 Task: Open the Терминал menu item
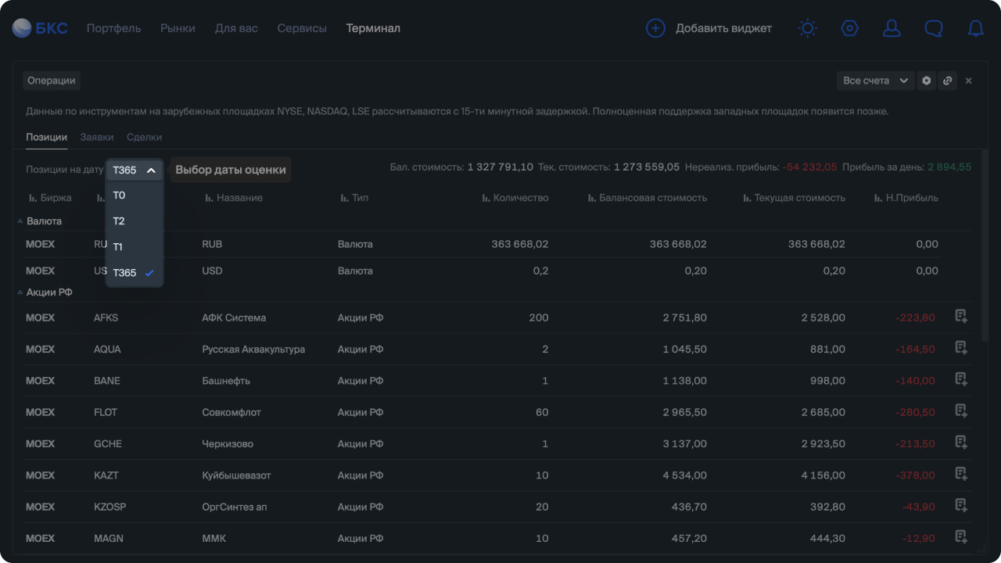tap(373, 28)
